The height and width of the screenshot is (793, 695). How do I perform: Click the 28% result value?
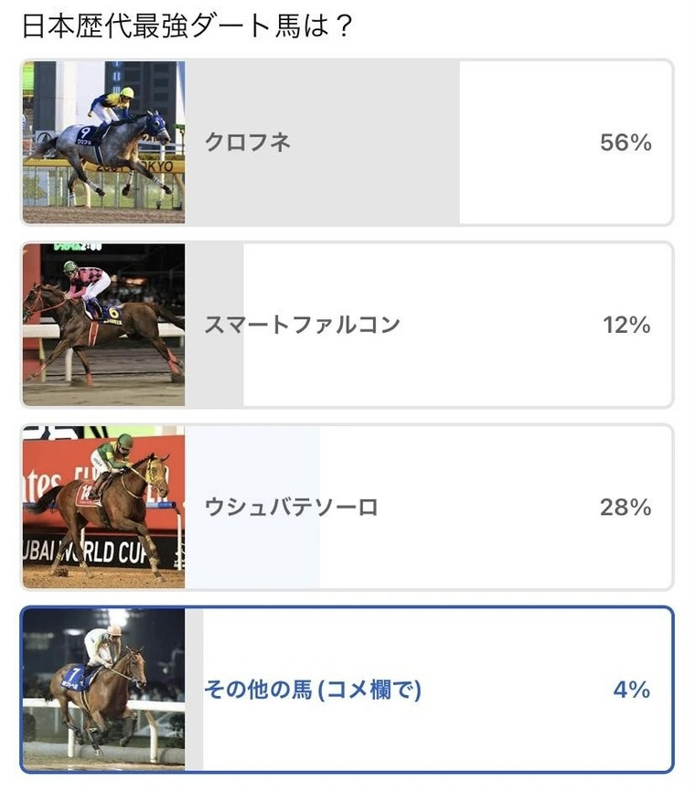625,507
